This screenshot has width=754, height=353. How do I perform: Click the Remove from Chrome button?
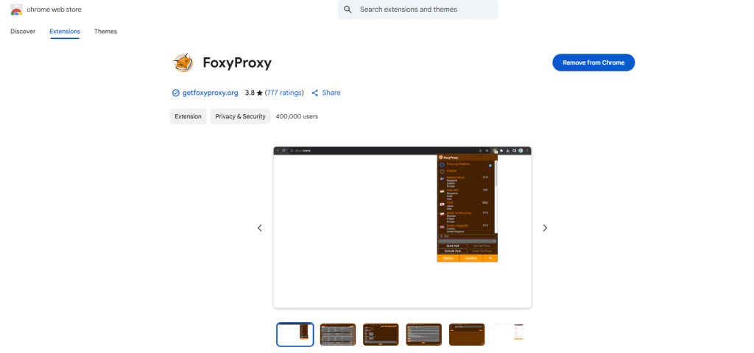click(x=593, y=63)
